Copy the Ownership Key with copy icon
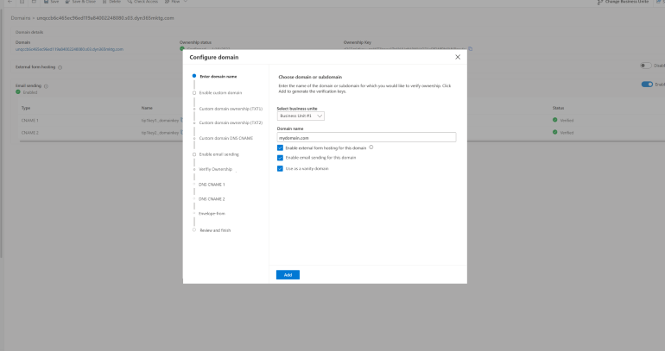Image resolution: width=665 pixels, height=351 pixels. tap(471, 48)
